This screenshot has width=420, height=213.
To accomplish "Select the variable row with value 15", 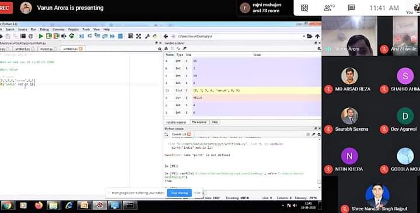I will pos(243,61).
